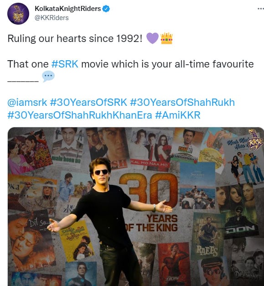Open the 30 Years of the King image

[136, 207]
